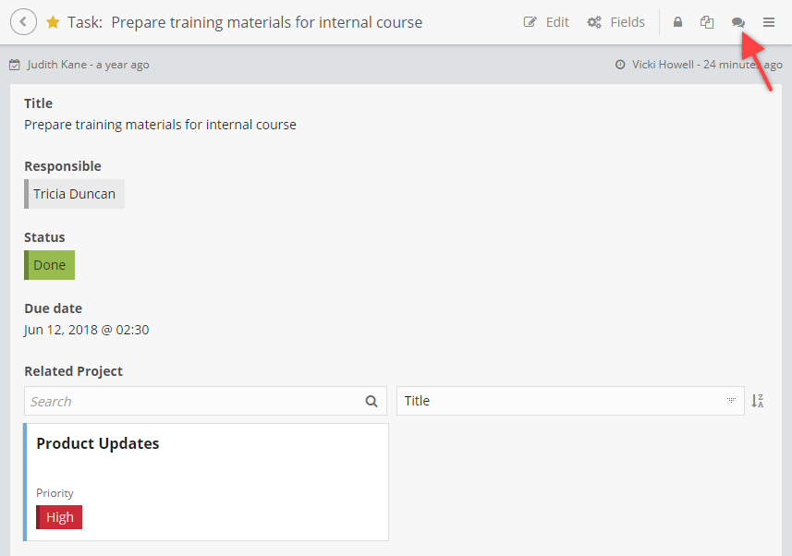Open the Fields settings
Viewport: 792px width, 556px height.
[x=615, y=22]
